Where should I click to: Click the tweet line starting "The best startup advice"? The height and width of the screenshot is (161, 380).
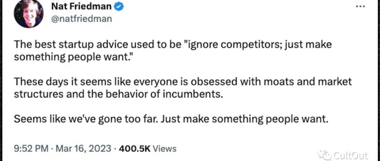click(172, 45)
